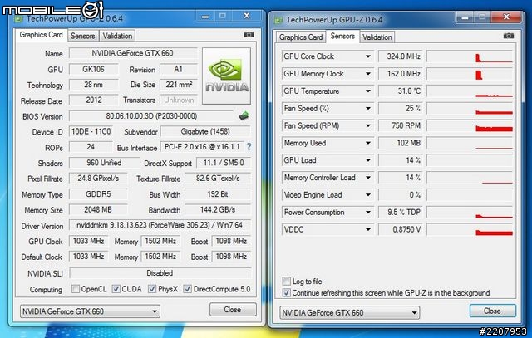Open the VDDC sensor dropdown
This screenshot has width=532, height=338.
click(x=367, y=229)
